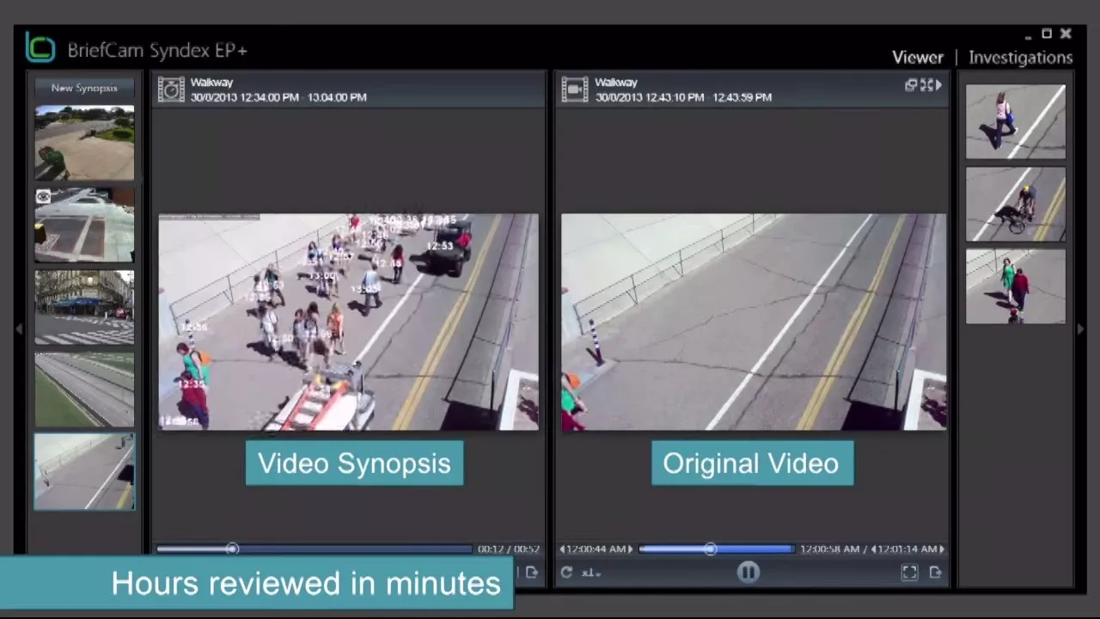Click the replay loop icon in original video controls
Screen dimensions: 1100x619
tap(566, 573)
